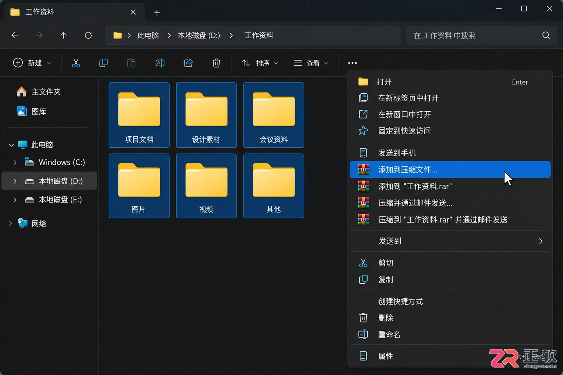Select the 视频 folder
The image size is (563, 375).
click(x=206, y=186)
